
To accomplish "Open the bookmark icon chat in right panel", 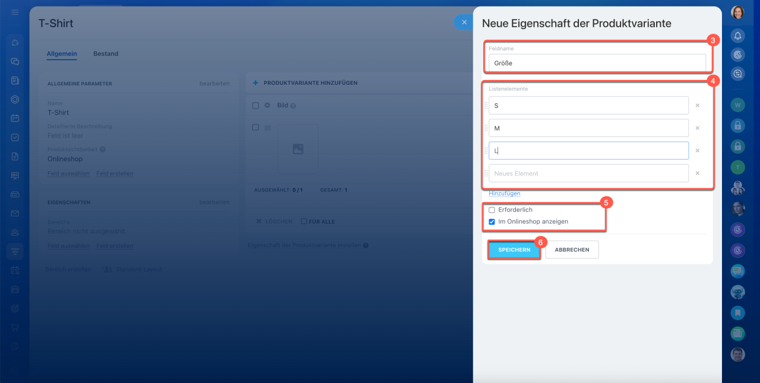I will pos(737,312).
